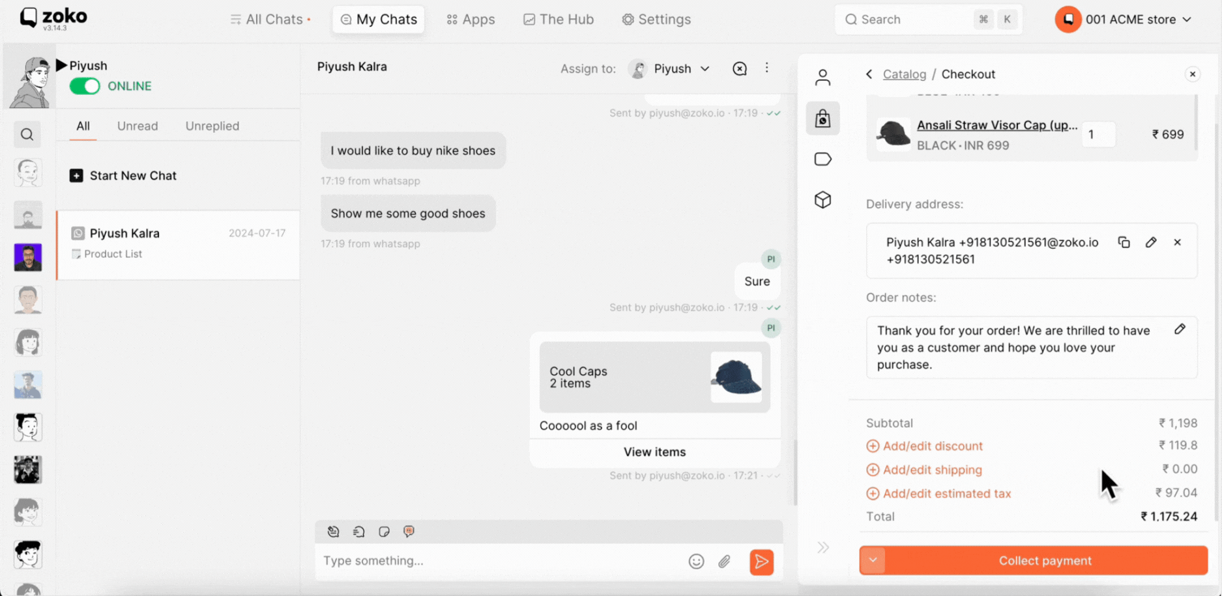
Task: Click the Piyush profile avatar with cap
Action: (x=29, y=81)
